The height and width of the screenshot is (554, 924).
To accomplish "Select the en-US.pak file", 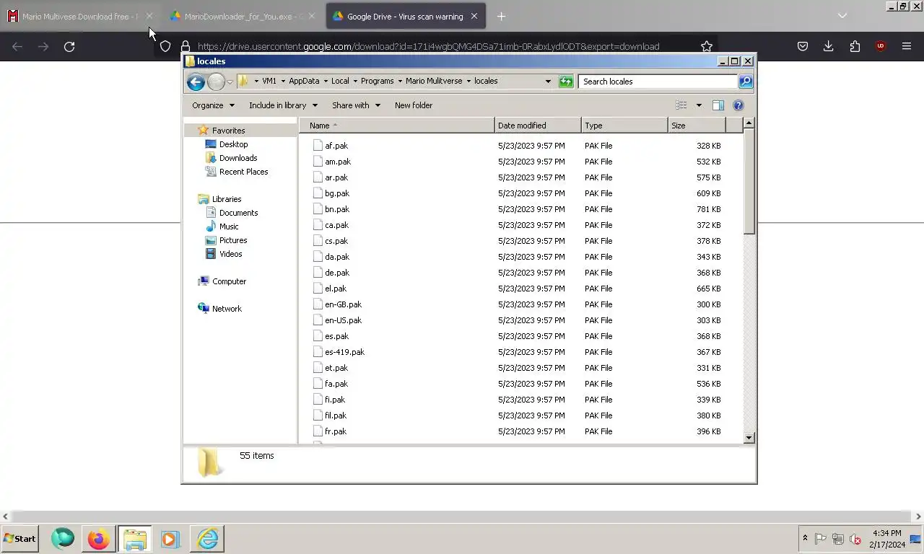I will pos(343,320).
